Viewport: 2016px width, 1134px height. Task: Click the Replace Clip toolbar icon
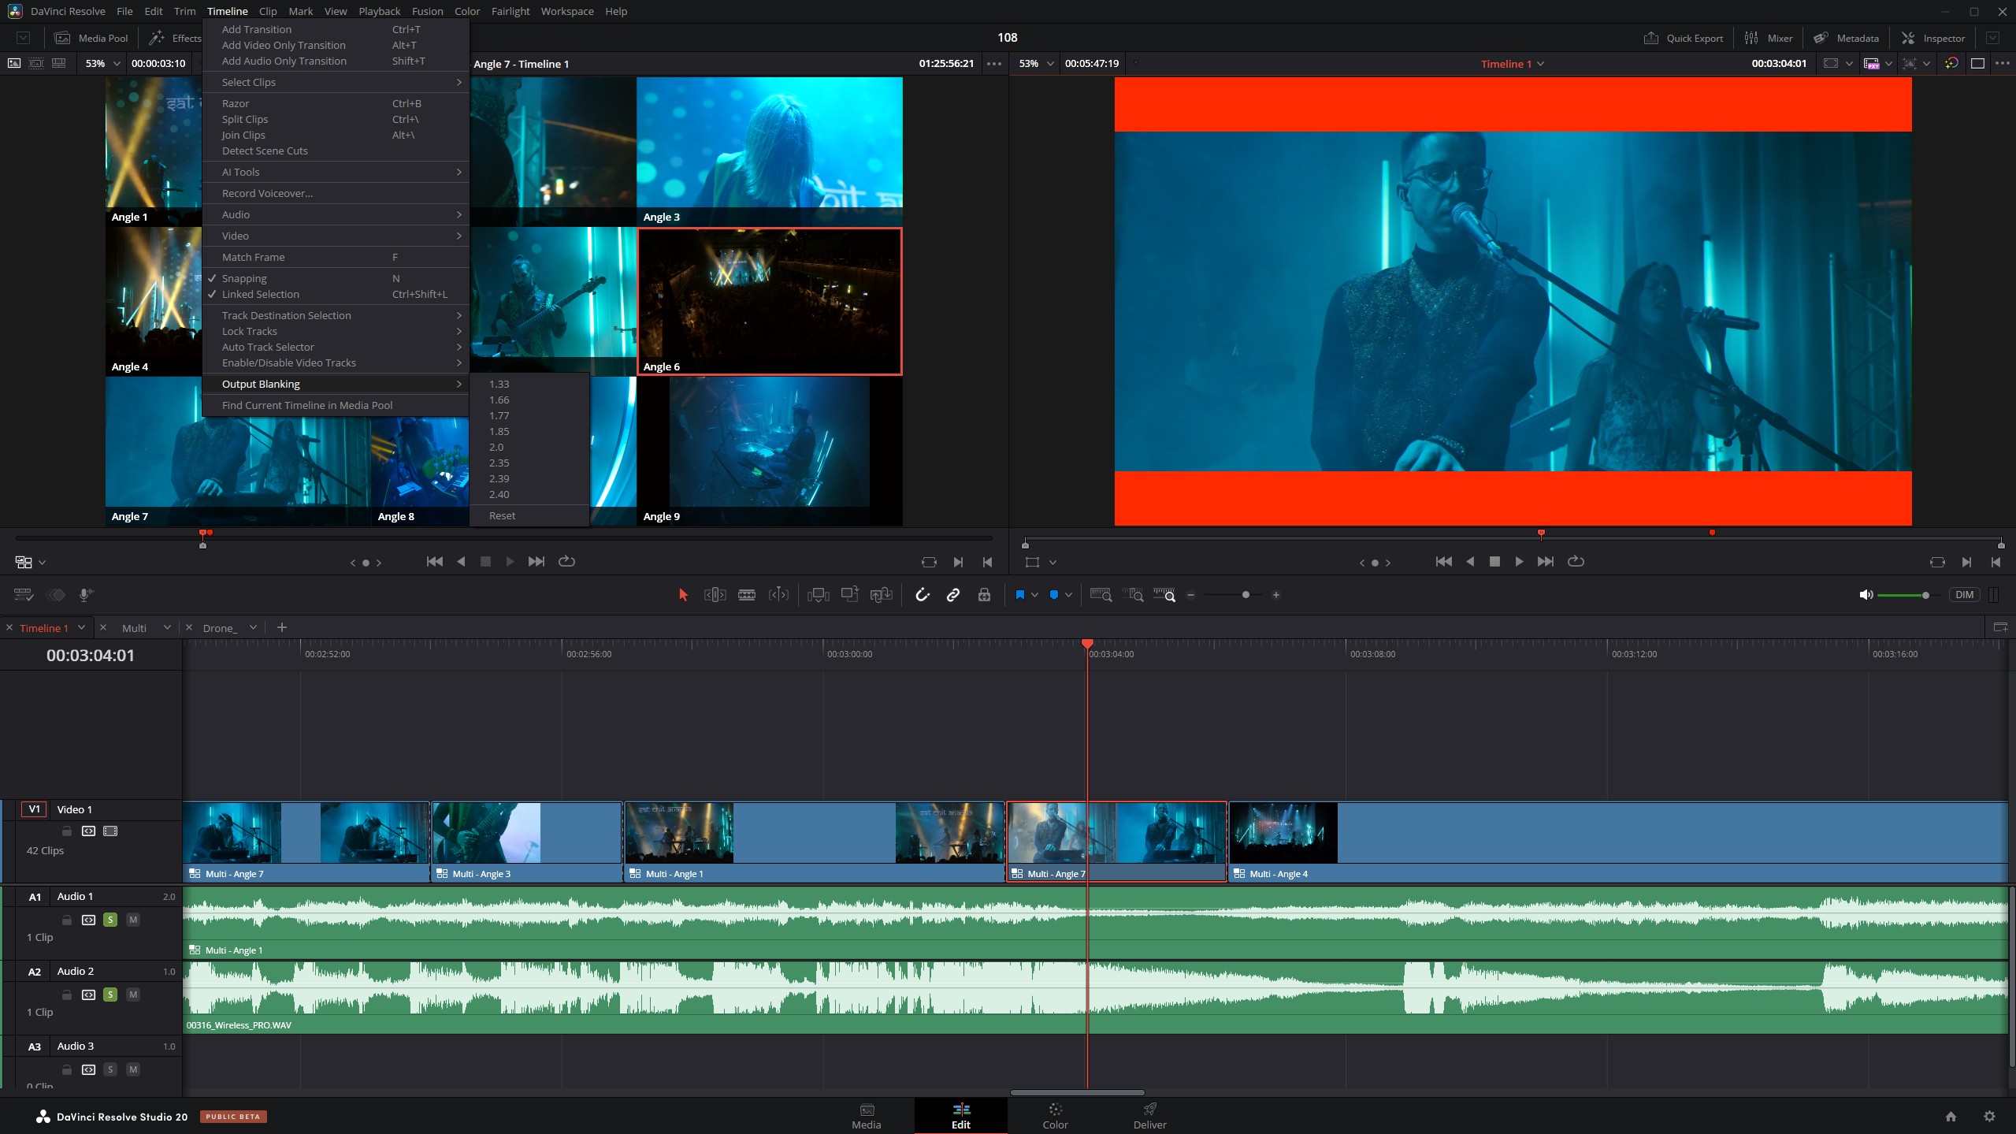click(x=881, y=595)
